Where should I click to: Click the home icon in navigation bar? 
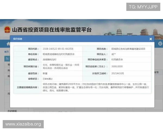8,44
